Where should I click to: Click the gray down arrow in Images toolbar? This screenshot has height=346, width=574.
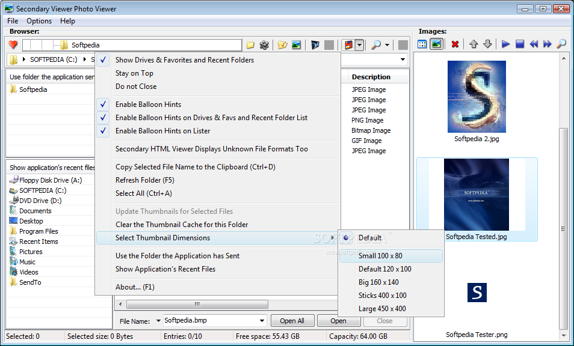click(487, 44)
